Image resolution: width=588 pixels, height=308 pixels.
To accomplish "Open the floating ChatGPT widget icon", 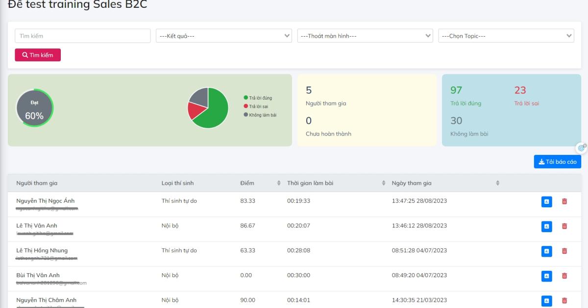I will pos(581,147).
